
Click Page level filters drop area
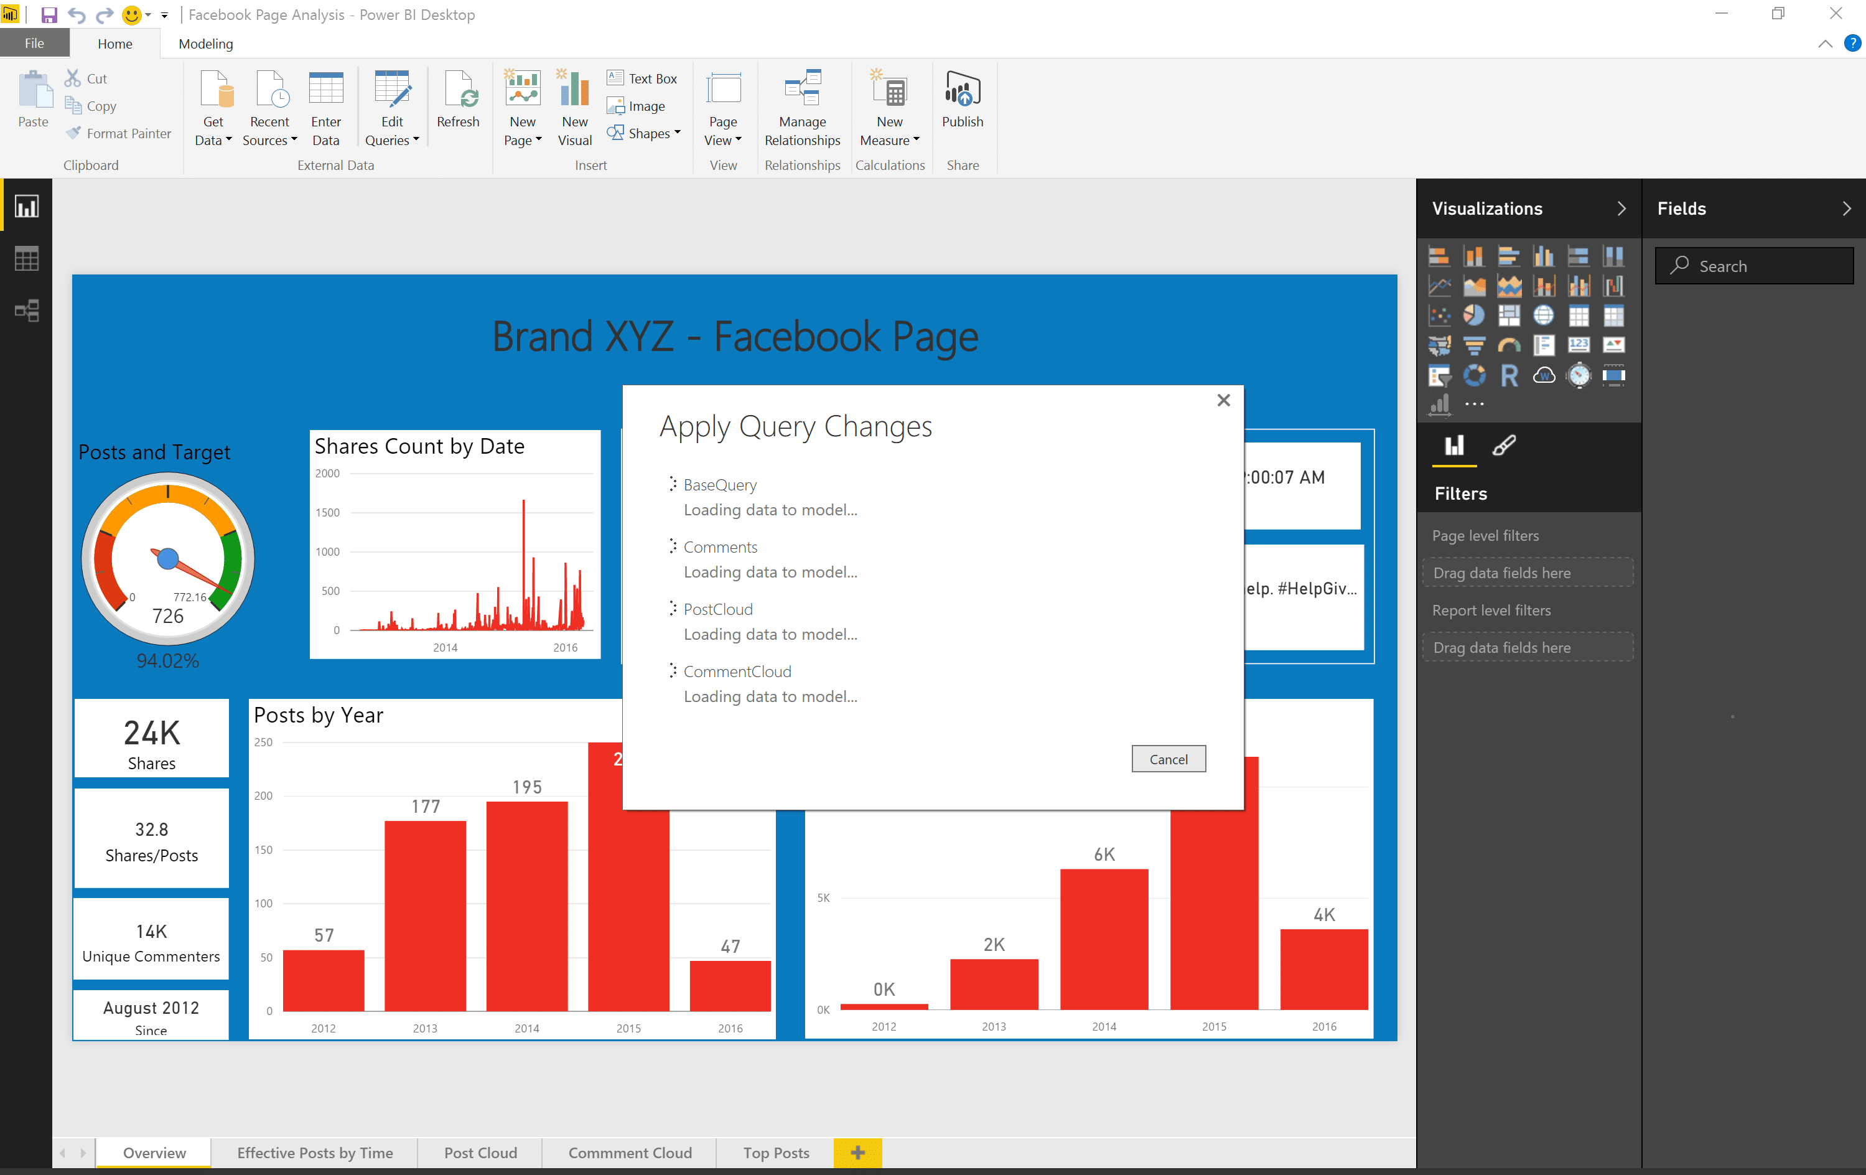(1528, 572)
